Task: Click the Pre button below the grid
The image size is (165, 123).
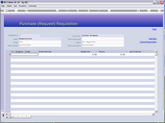Action: (x=12, y=117)
